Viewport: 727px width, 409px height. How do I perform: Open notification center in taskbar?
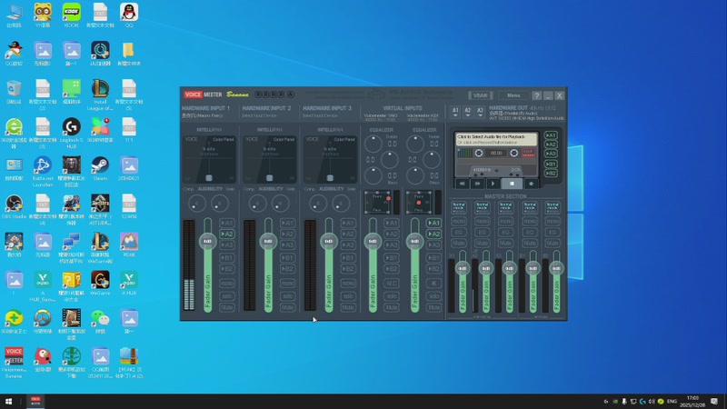pos(714,401)
